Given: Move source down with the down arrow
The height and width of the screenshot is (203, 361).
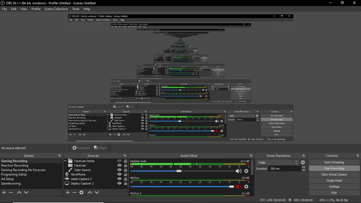Looking at the screenshot, I should (x=97, y=193).
